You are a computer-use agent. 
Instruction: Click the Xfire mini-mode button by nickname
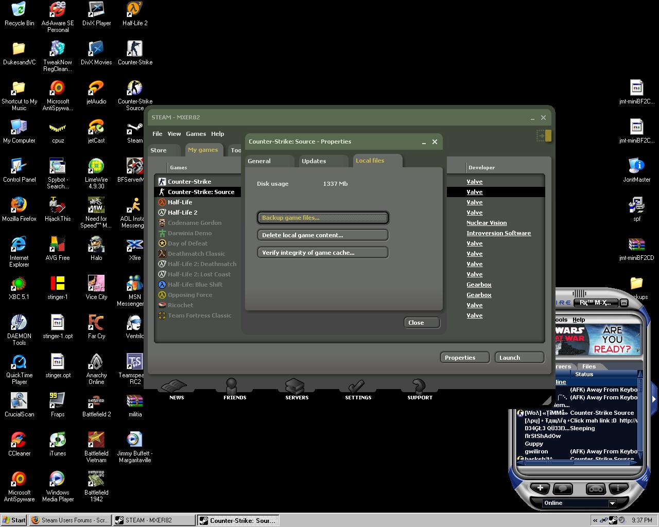click(623, 303)
